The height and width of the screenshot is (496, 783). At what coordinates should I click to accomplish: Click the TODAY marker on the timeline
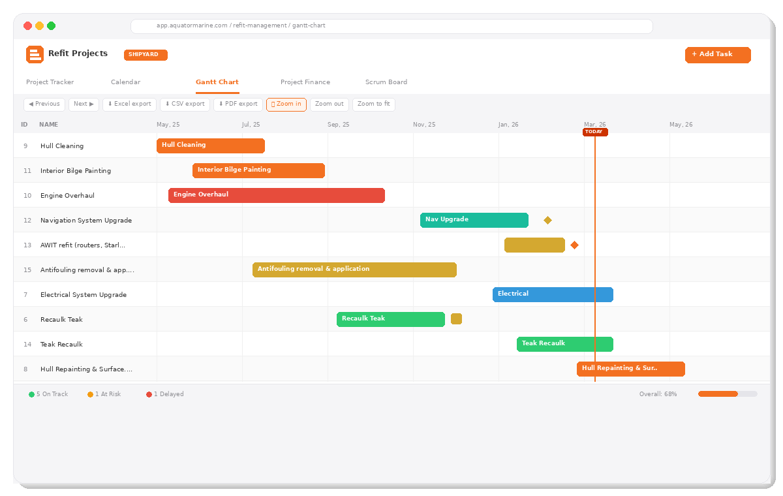[594, 131]
